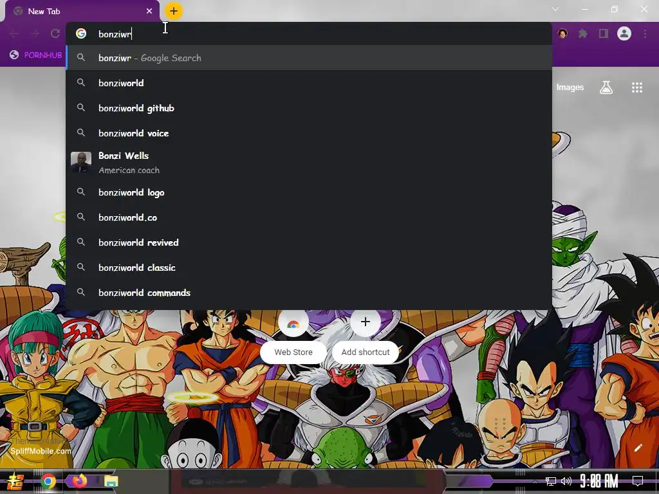Open the Chrome three-dot menu
Viewport: 659px width, 494px height.
(645, 33)
